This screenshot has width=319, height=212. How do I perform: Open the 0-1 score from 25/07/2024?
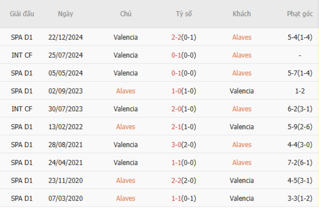(176, 55)
